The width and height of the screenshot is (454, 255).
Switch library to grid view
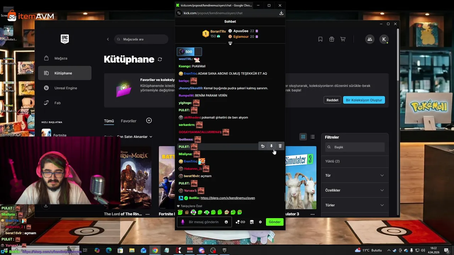tap(303, 137)
